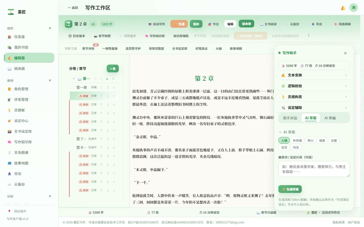
Task: Go back with the 返回 link
Action: [73, 8]
